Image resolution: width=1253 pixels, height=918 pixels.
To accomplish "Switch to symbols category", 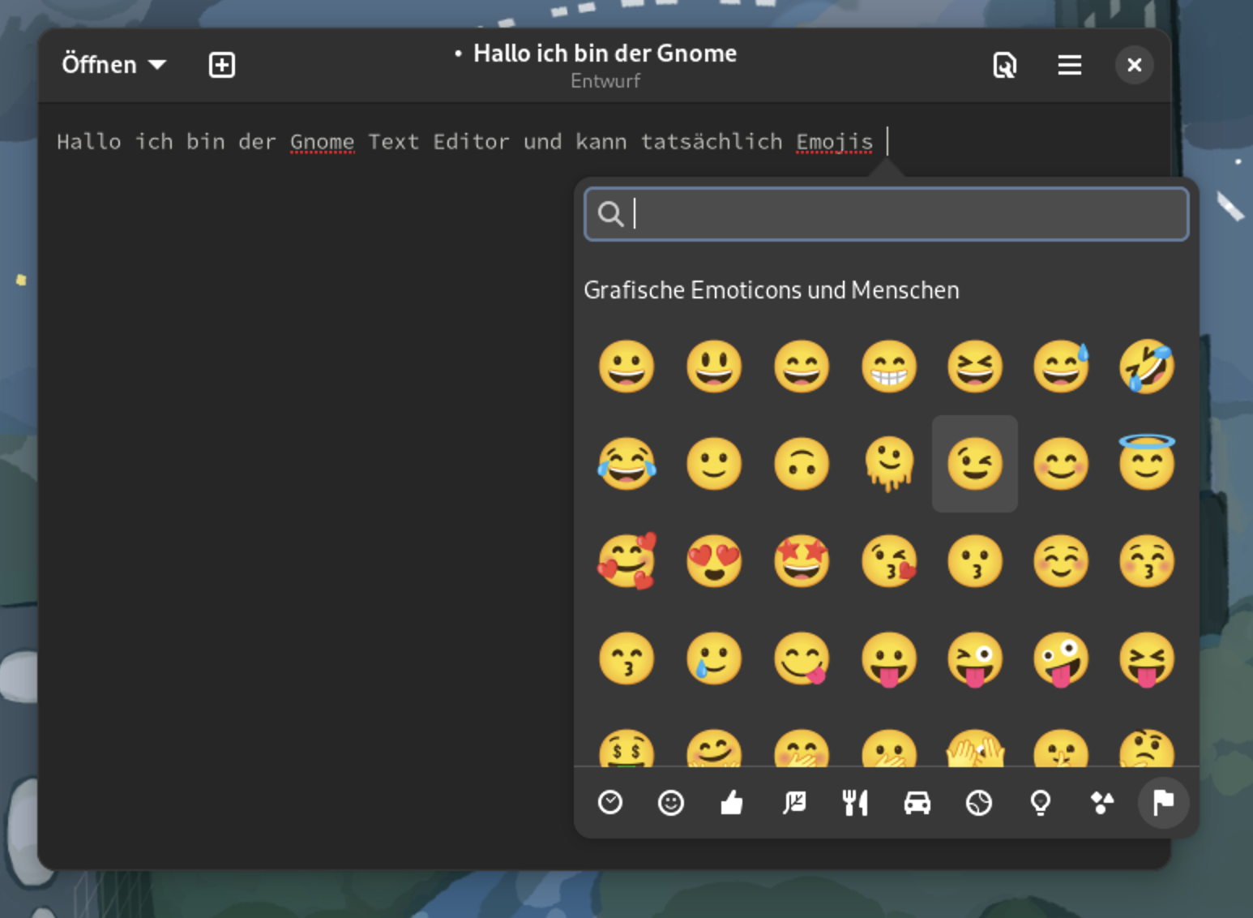I will click(1102, 803).
